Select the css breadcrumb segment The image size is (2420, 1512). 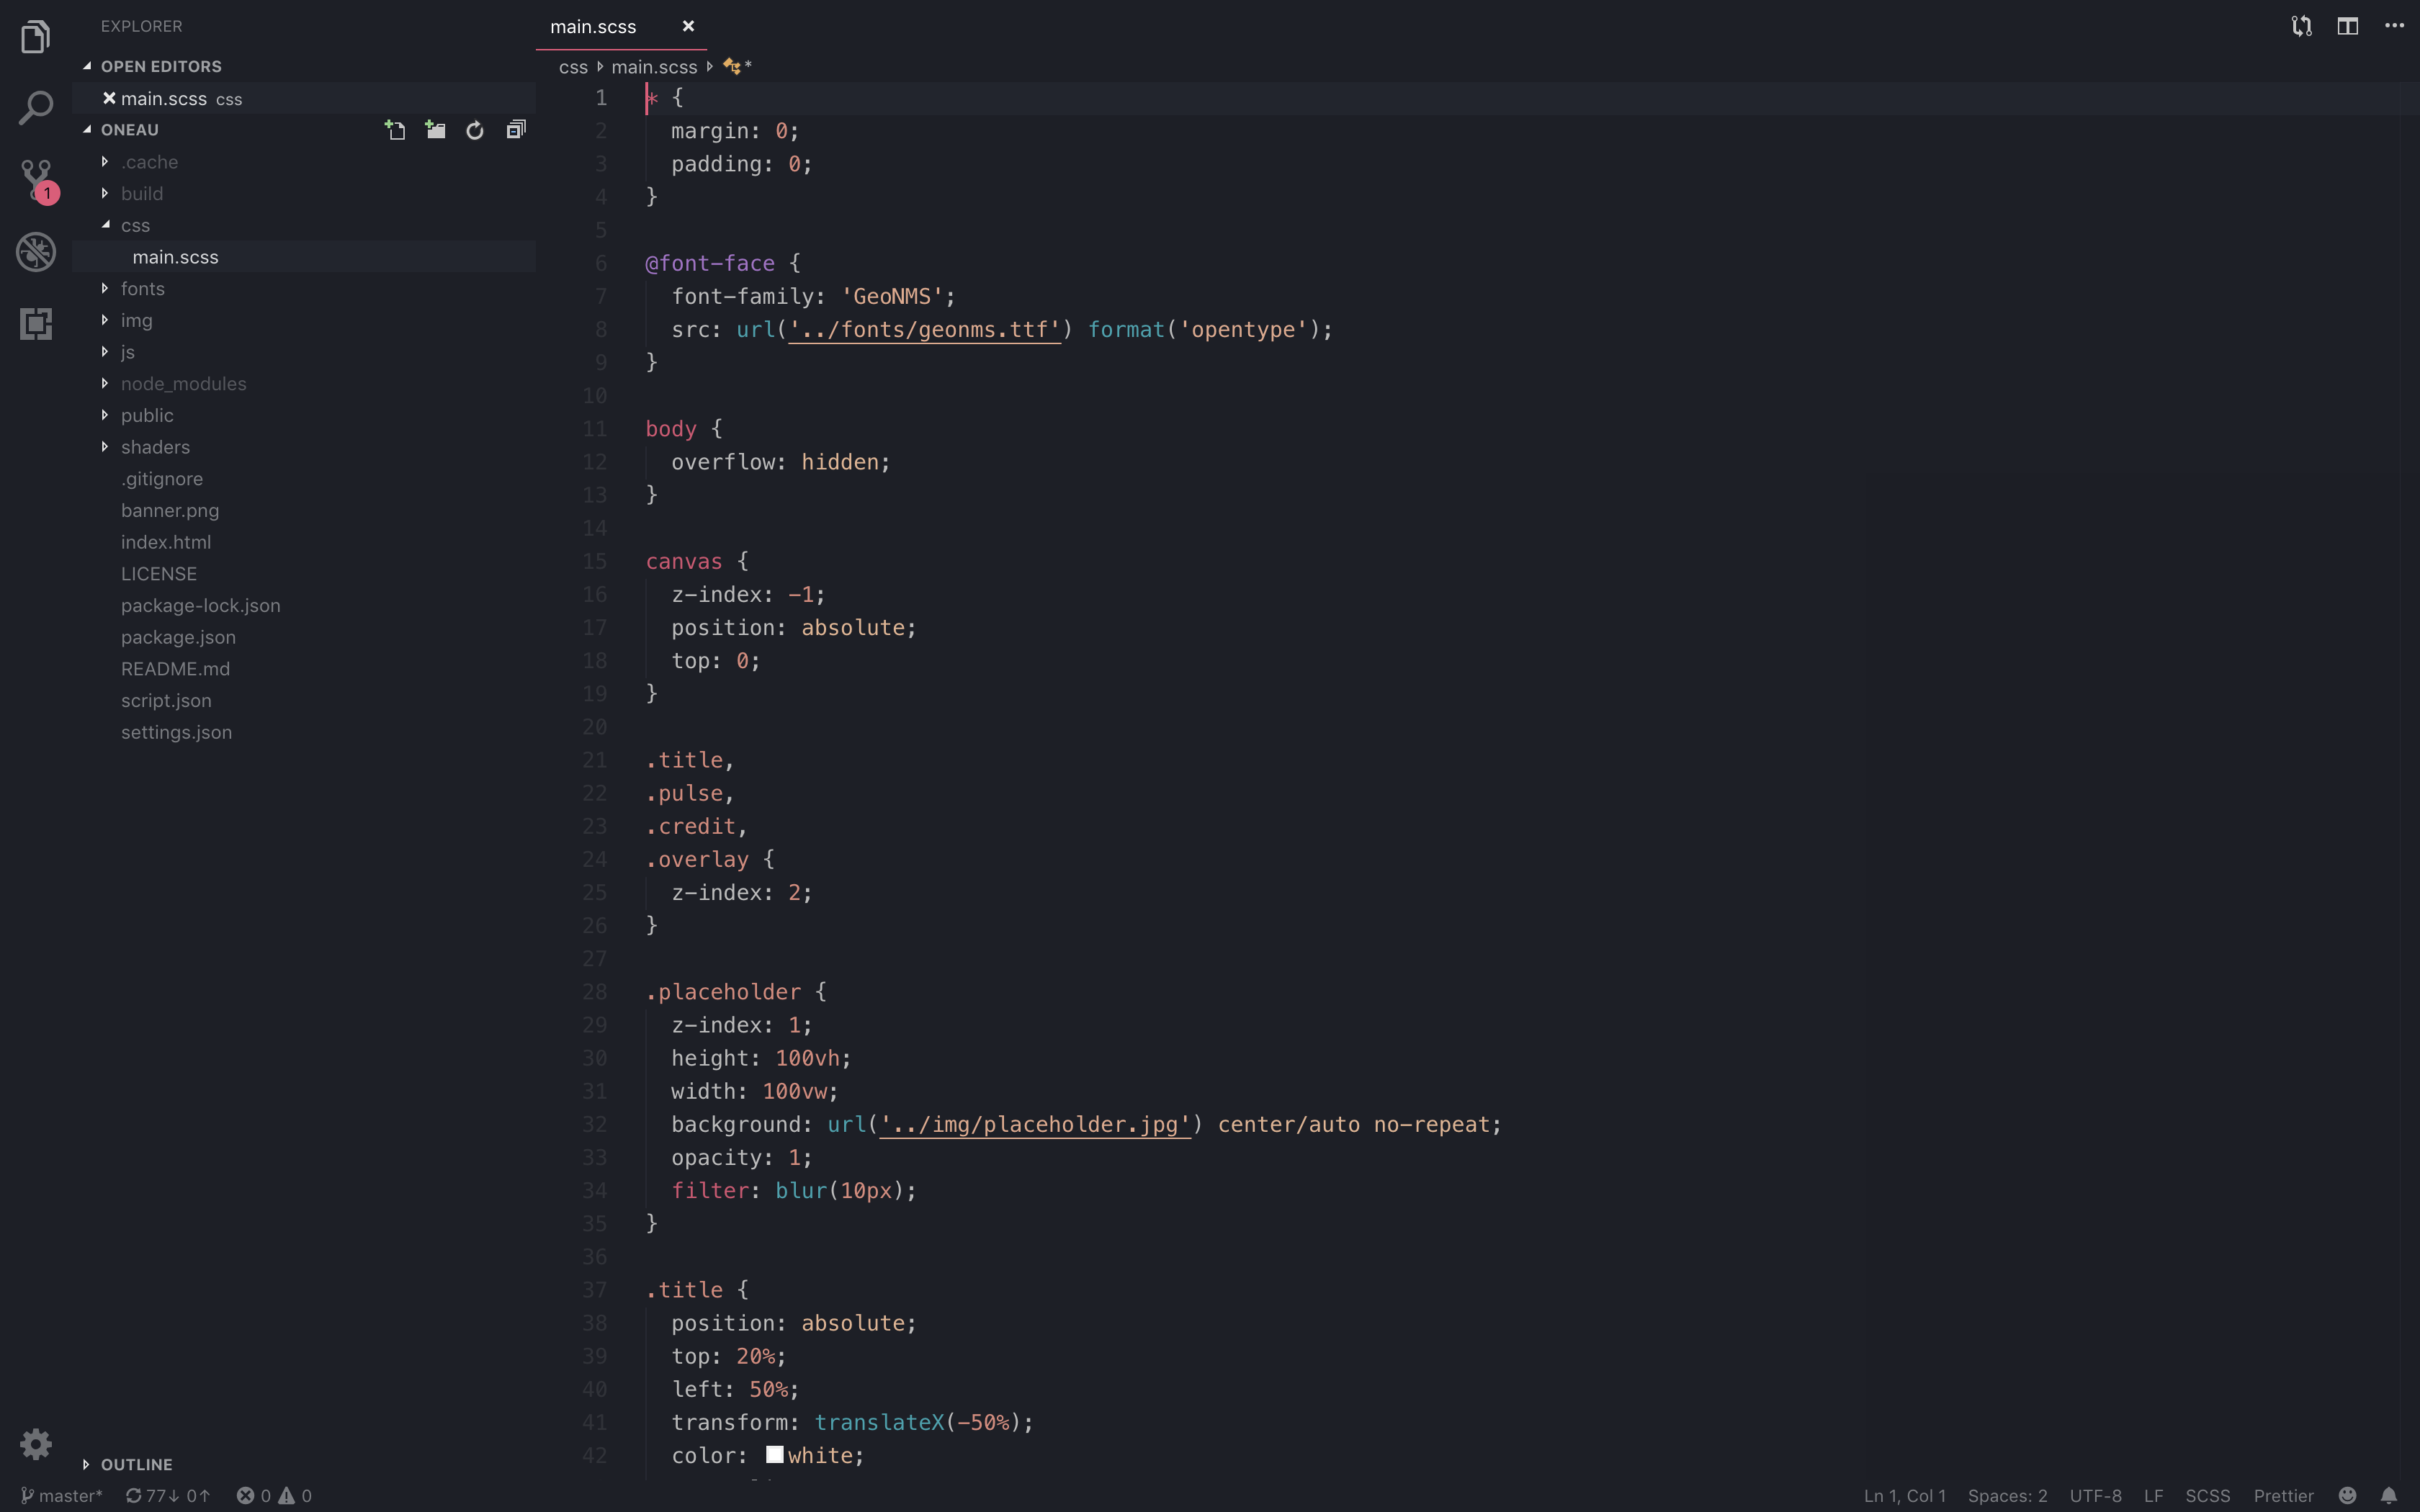573,67
